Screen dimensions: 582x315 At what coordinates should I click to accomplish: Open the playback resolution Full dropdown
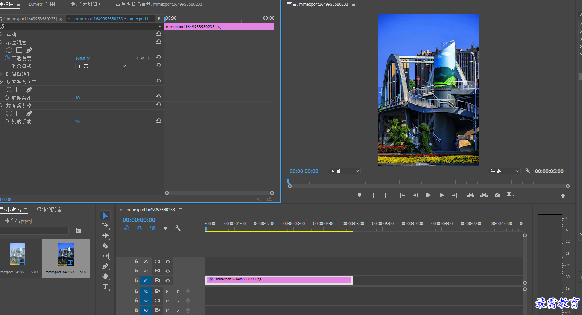pyautogui.click(x=504, y=171)
